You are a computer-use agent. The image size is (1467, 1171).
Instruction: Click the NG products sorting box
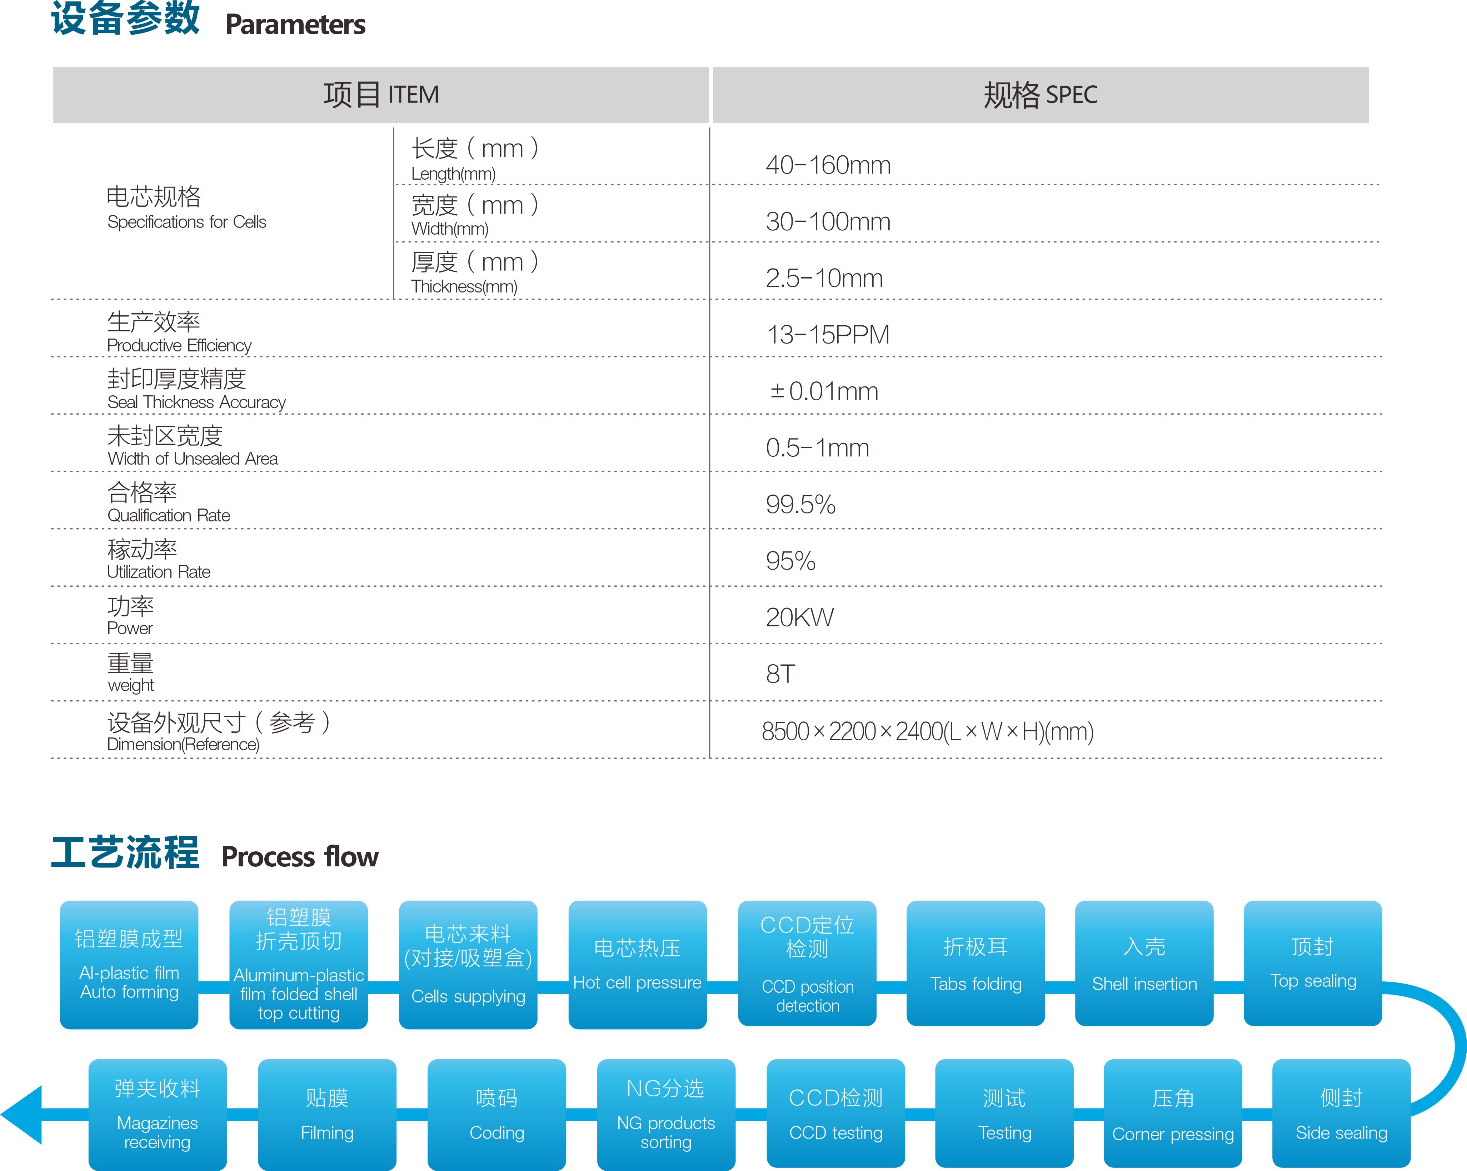[665, 1115]
